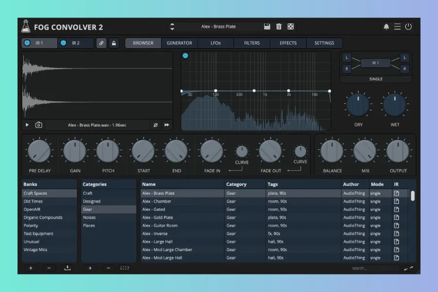Open the EFFECTS tab

pos(288,43)
